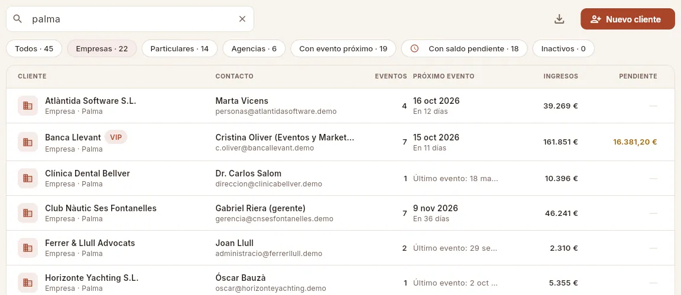Click next event date 15 oct 2026
Viewport: 681px width, 295px height.
tap(436, 137)
